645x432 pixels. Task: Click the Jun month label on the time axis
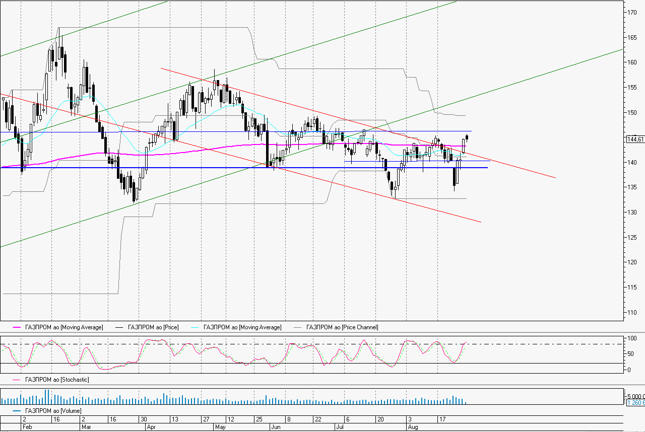276,427
